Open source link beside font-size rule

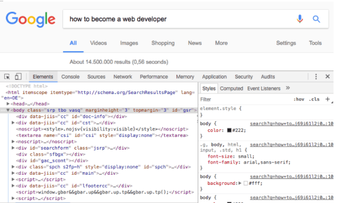click(292, 145)
